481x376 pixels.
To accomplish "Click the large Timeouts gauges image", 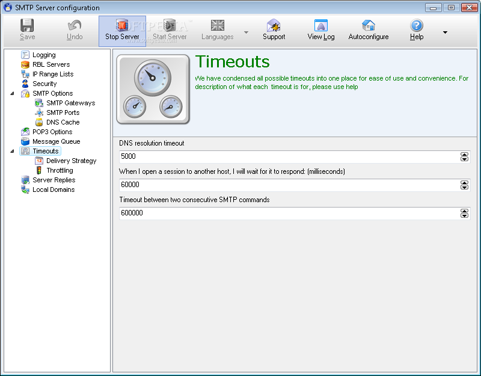I will point(153,89).
